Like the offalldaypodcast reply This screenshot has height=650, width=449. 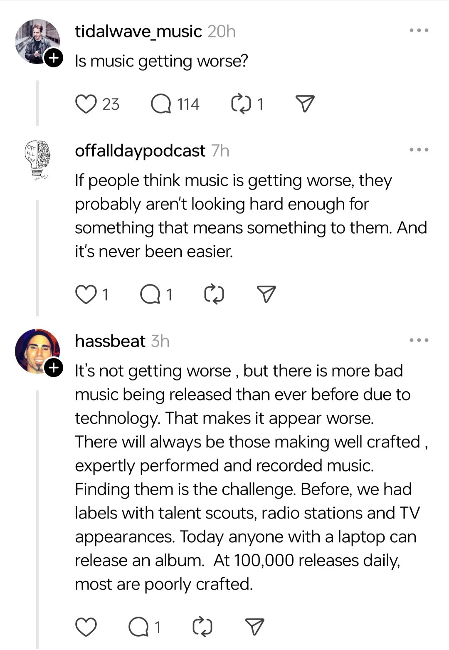(86, 294)
